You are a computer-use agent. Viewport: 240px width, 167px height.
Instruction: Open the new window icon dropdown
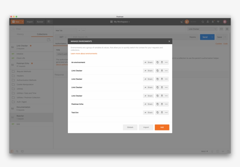click(49, 22)
